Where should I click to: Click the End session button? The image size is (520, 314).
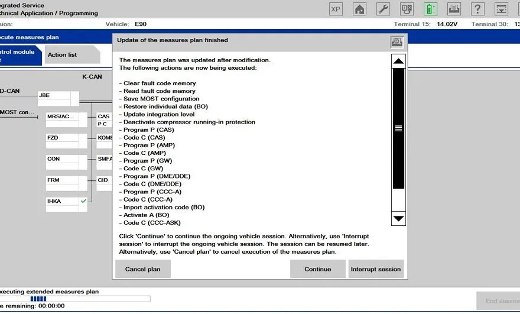[499, 301]
